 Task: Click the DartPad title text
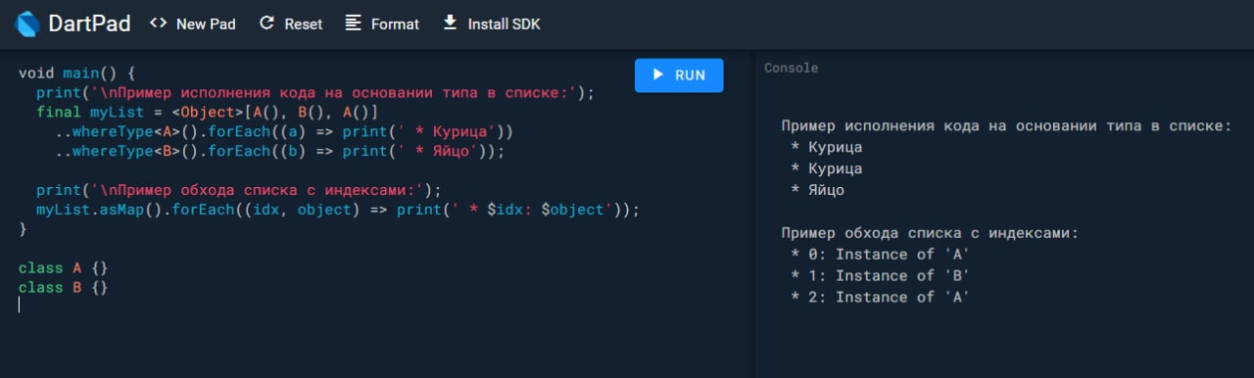point(89,24)
